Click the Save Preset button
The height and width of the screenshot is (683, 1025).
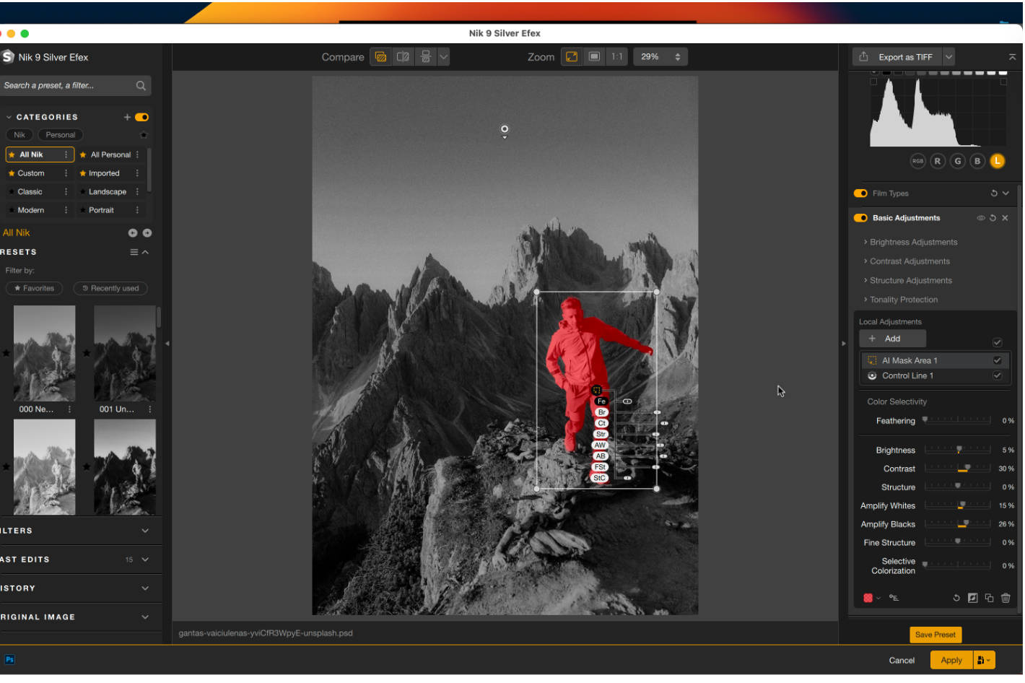[x=937, y=636]
